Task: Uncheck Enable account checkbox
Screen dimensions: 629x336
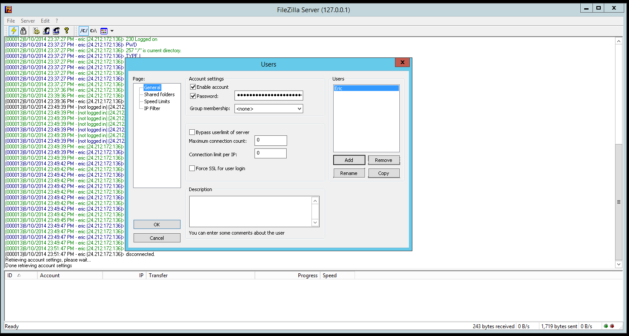Action: (x=193, y=87)
